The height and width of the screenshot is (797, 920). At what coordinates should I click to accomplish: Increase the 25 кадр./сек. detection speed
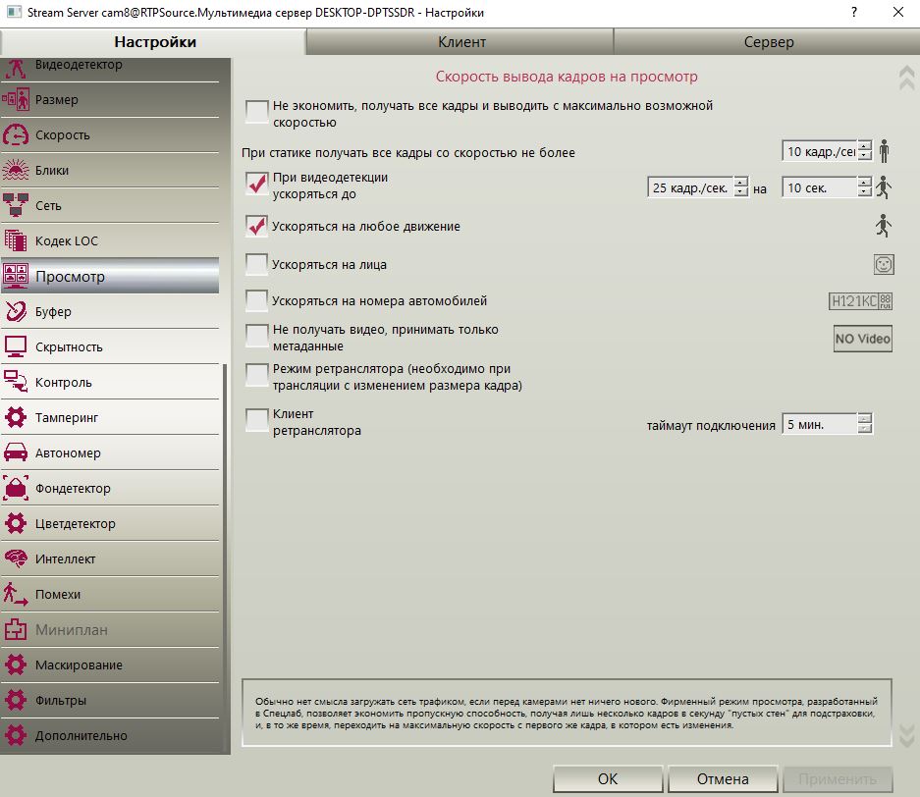[741, 183]
